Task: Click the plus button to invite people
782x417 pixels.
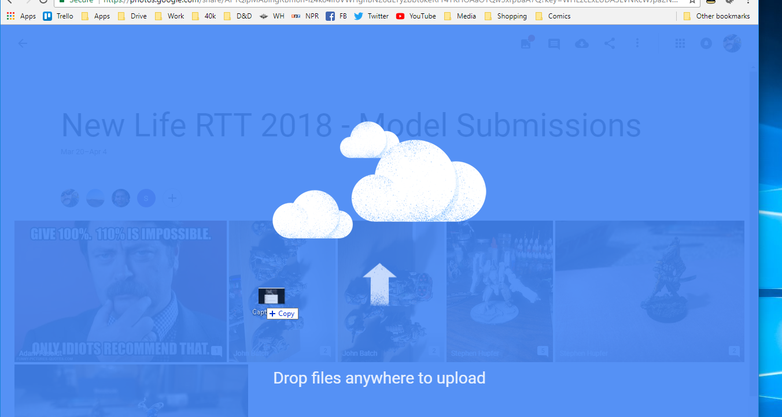Action: pos(172,198)
